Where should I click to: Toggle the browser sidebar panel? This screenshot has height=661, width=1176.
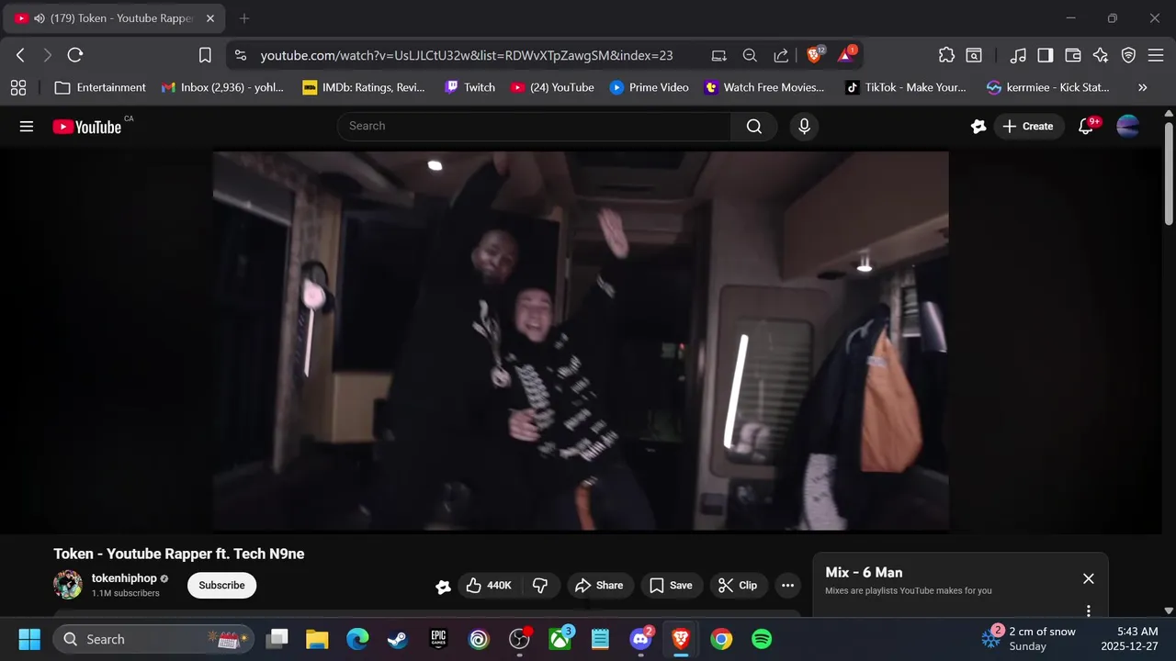click(x=1046, y=55)
